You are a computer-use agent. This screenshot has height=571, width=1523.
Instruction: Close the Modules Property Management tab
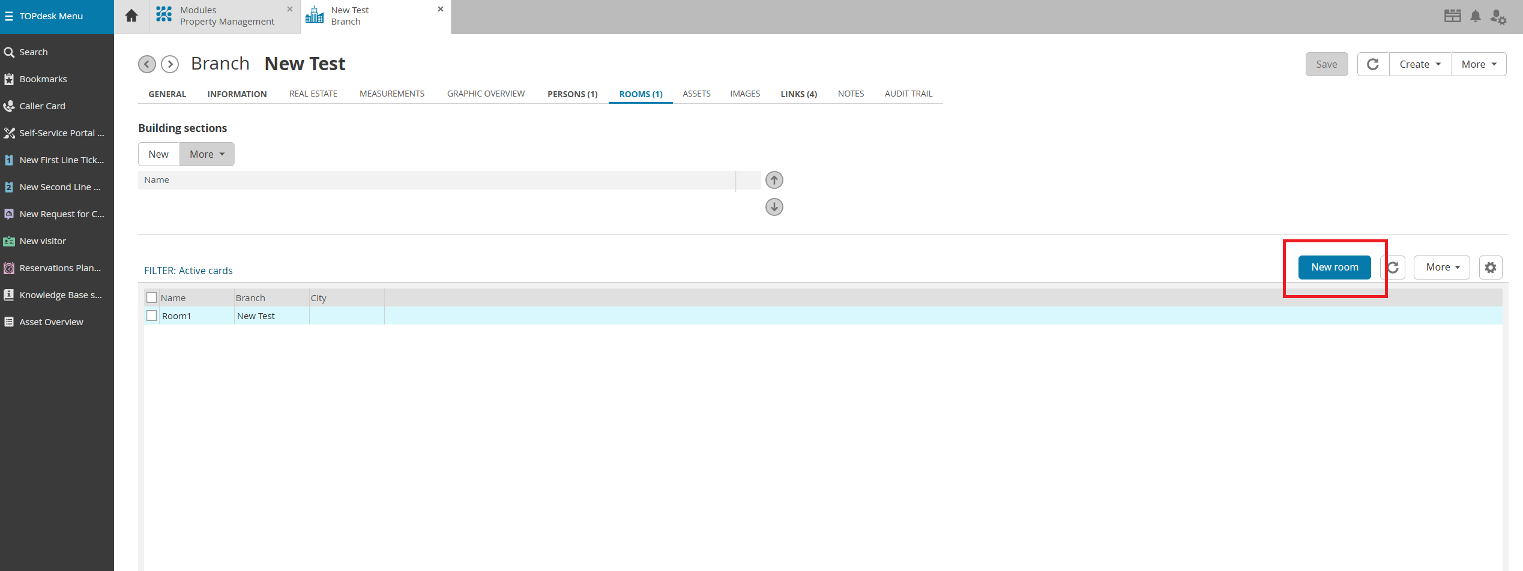[x=290, y=9]
